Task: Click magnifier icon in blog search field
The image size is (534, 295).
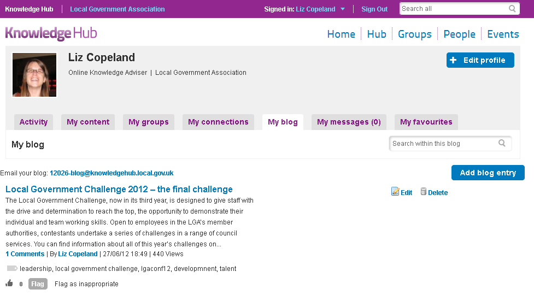Action: [502, 143]
